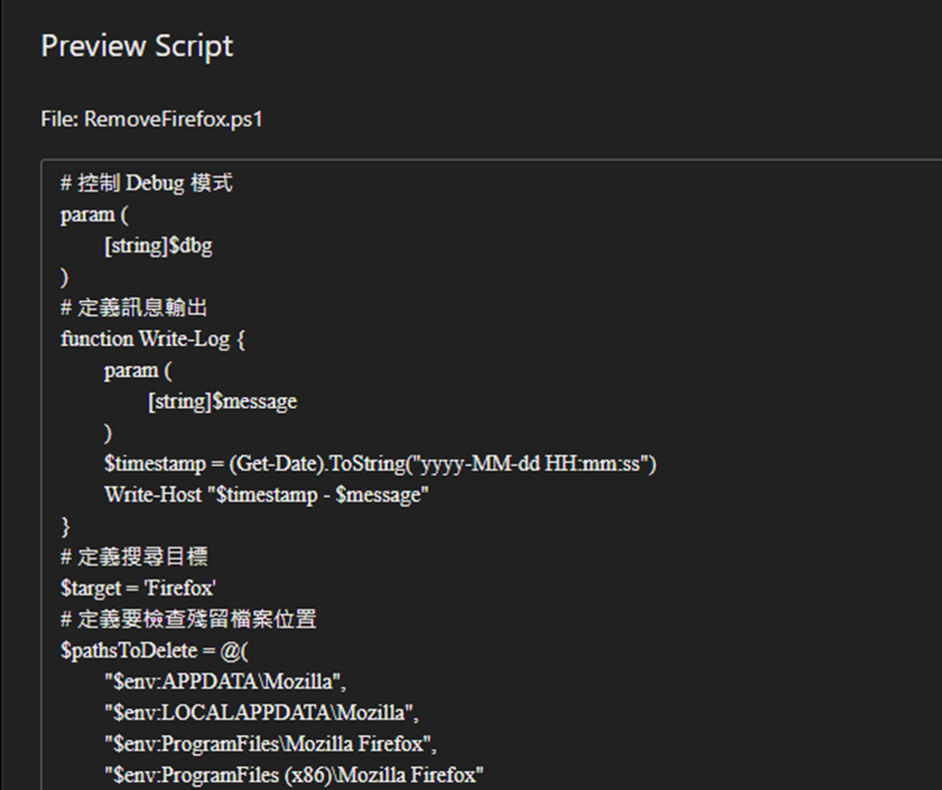Place cursor on the [string]$dbg line
Viewport: 942px width, 790px height.
click(x=158, y=246)
